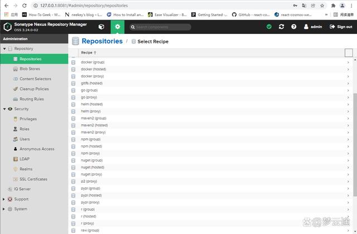Select the docker (proxy) recipe
Screen dimensions: 357x234
tap(211, 76)
